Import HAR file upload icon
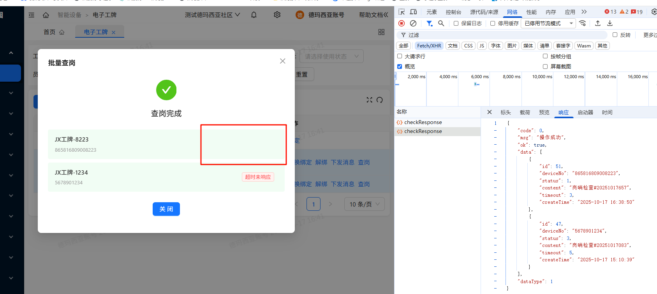Image resolution: width=657 pixels, height=294 pixels. click(x=598, y=23)
